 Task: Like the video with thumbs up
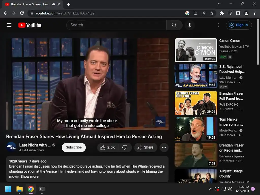tap(108, 148)
